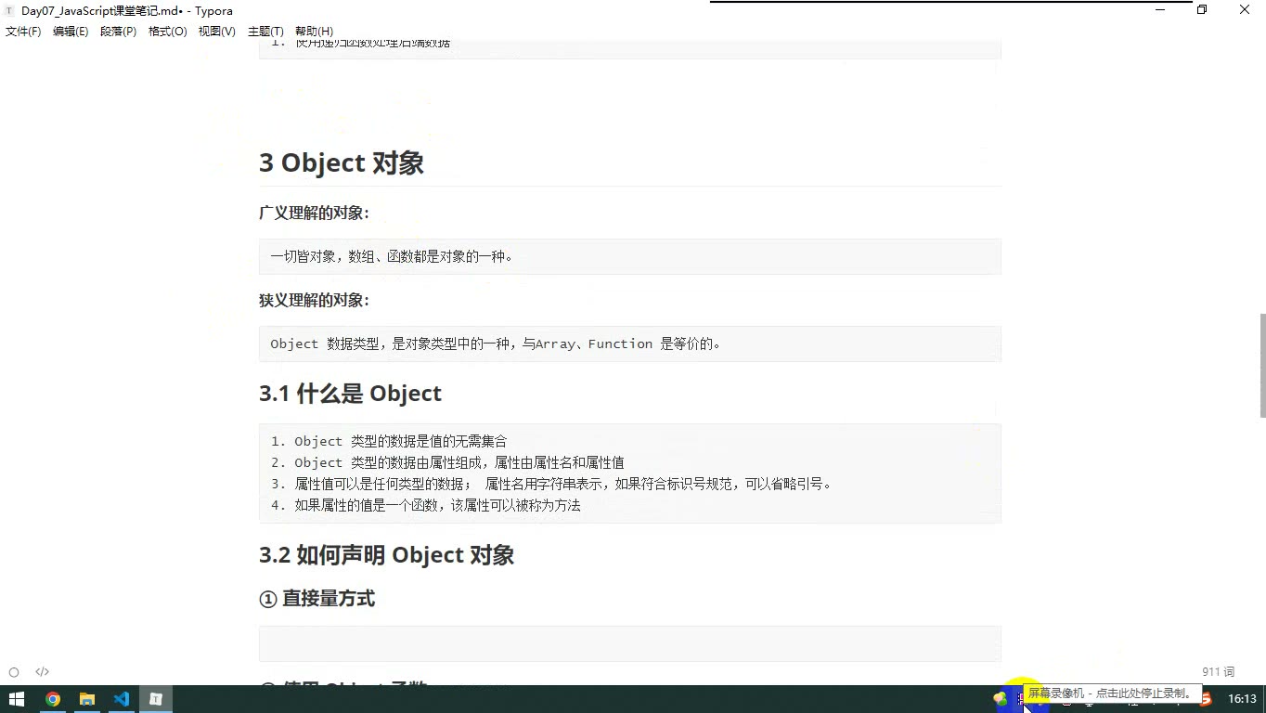Viewport: 1266px width, 713px height.
Task: Open the 文件(F) menu
Action: pos(23,32)
